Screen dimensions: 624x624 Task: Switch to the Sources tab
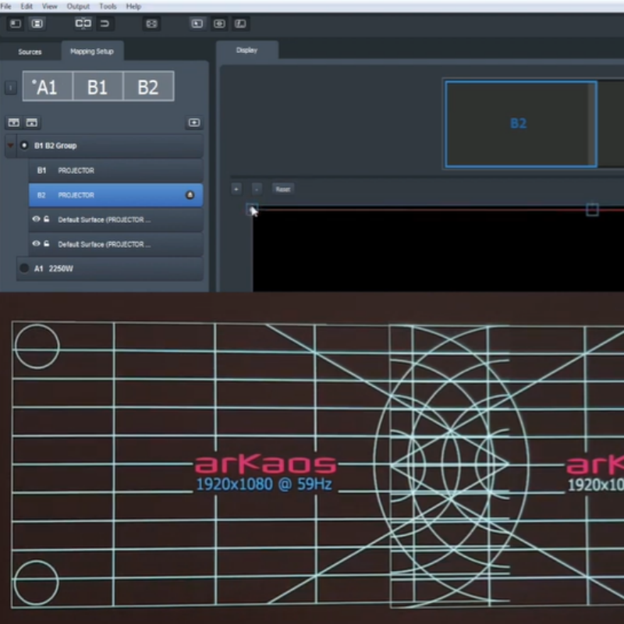pyautogui.click(x=30, y=51)
